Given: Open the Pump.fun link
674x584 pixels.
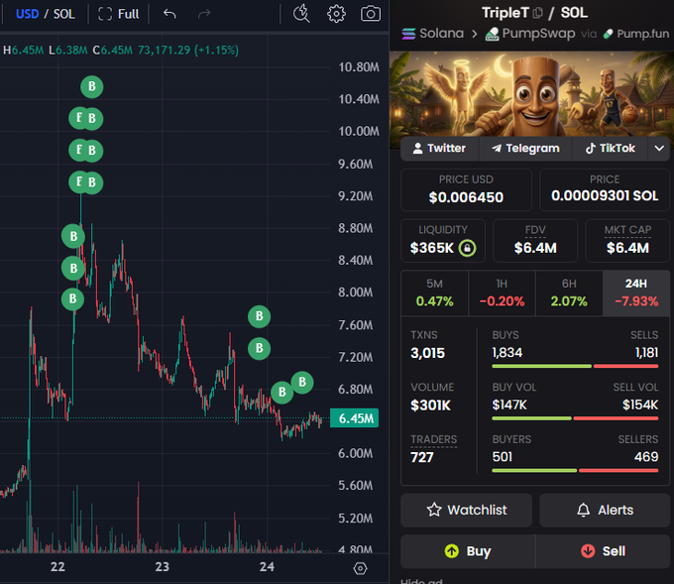Looking at the screenshot, I should 636,34.
